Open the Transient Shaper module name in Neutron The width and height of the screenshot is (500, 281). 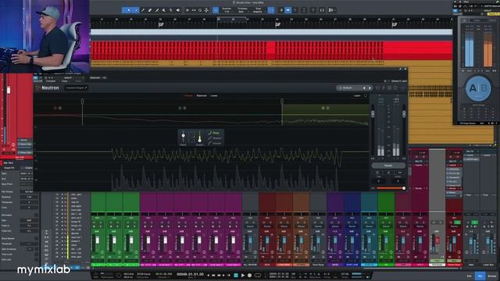(x=76, y=87)
